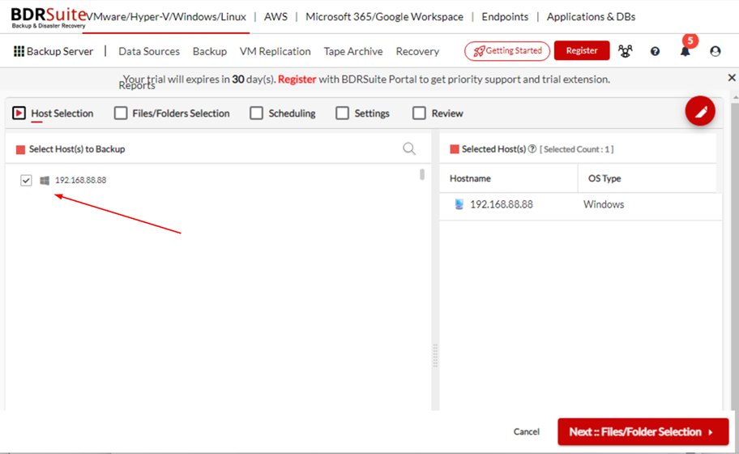739x454 pixels.
Task: Open the Reports menu
Action: [x=137, y=85]
